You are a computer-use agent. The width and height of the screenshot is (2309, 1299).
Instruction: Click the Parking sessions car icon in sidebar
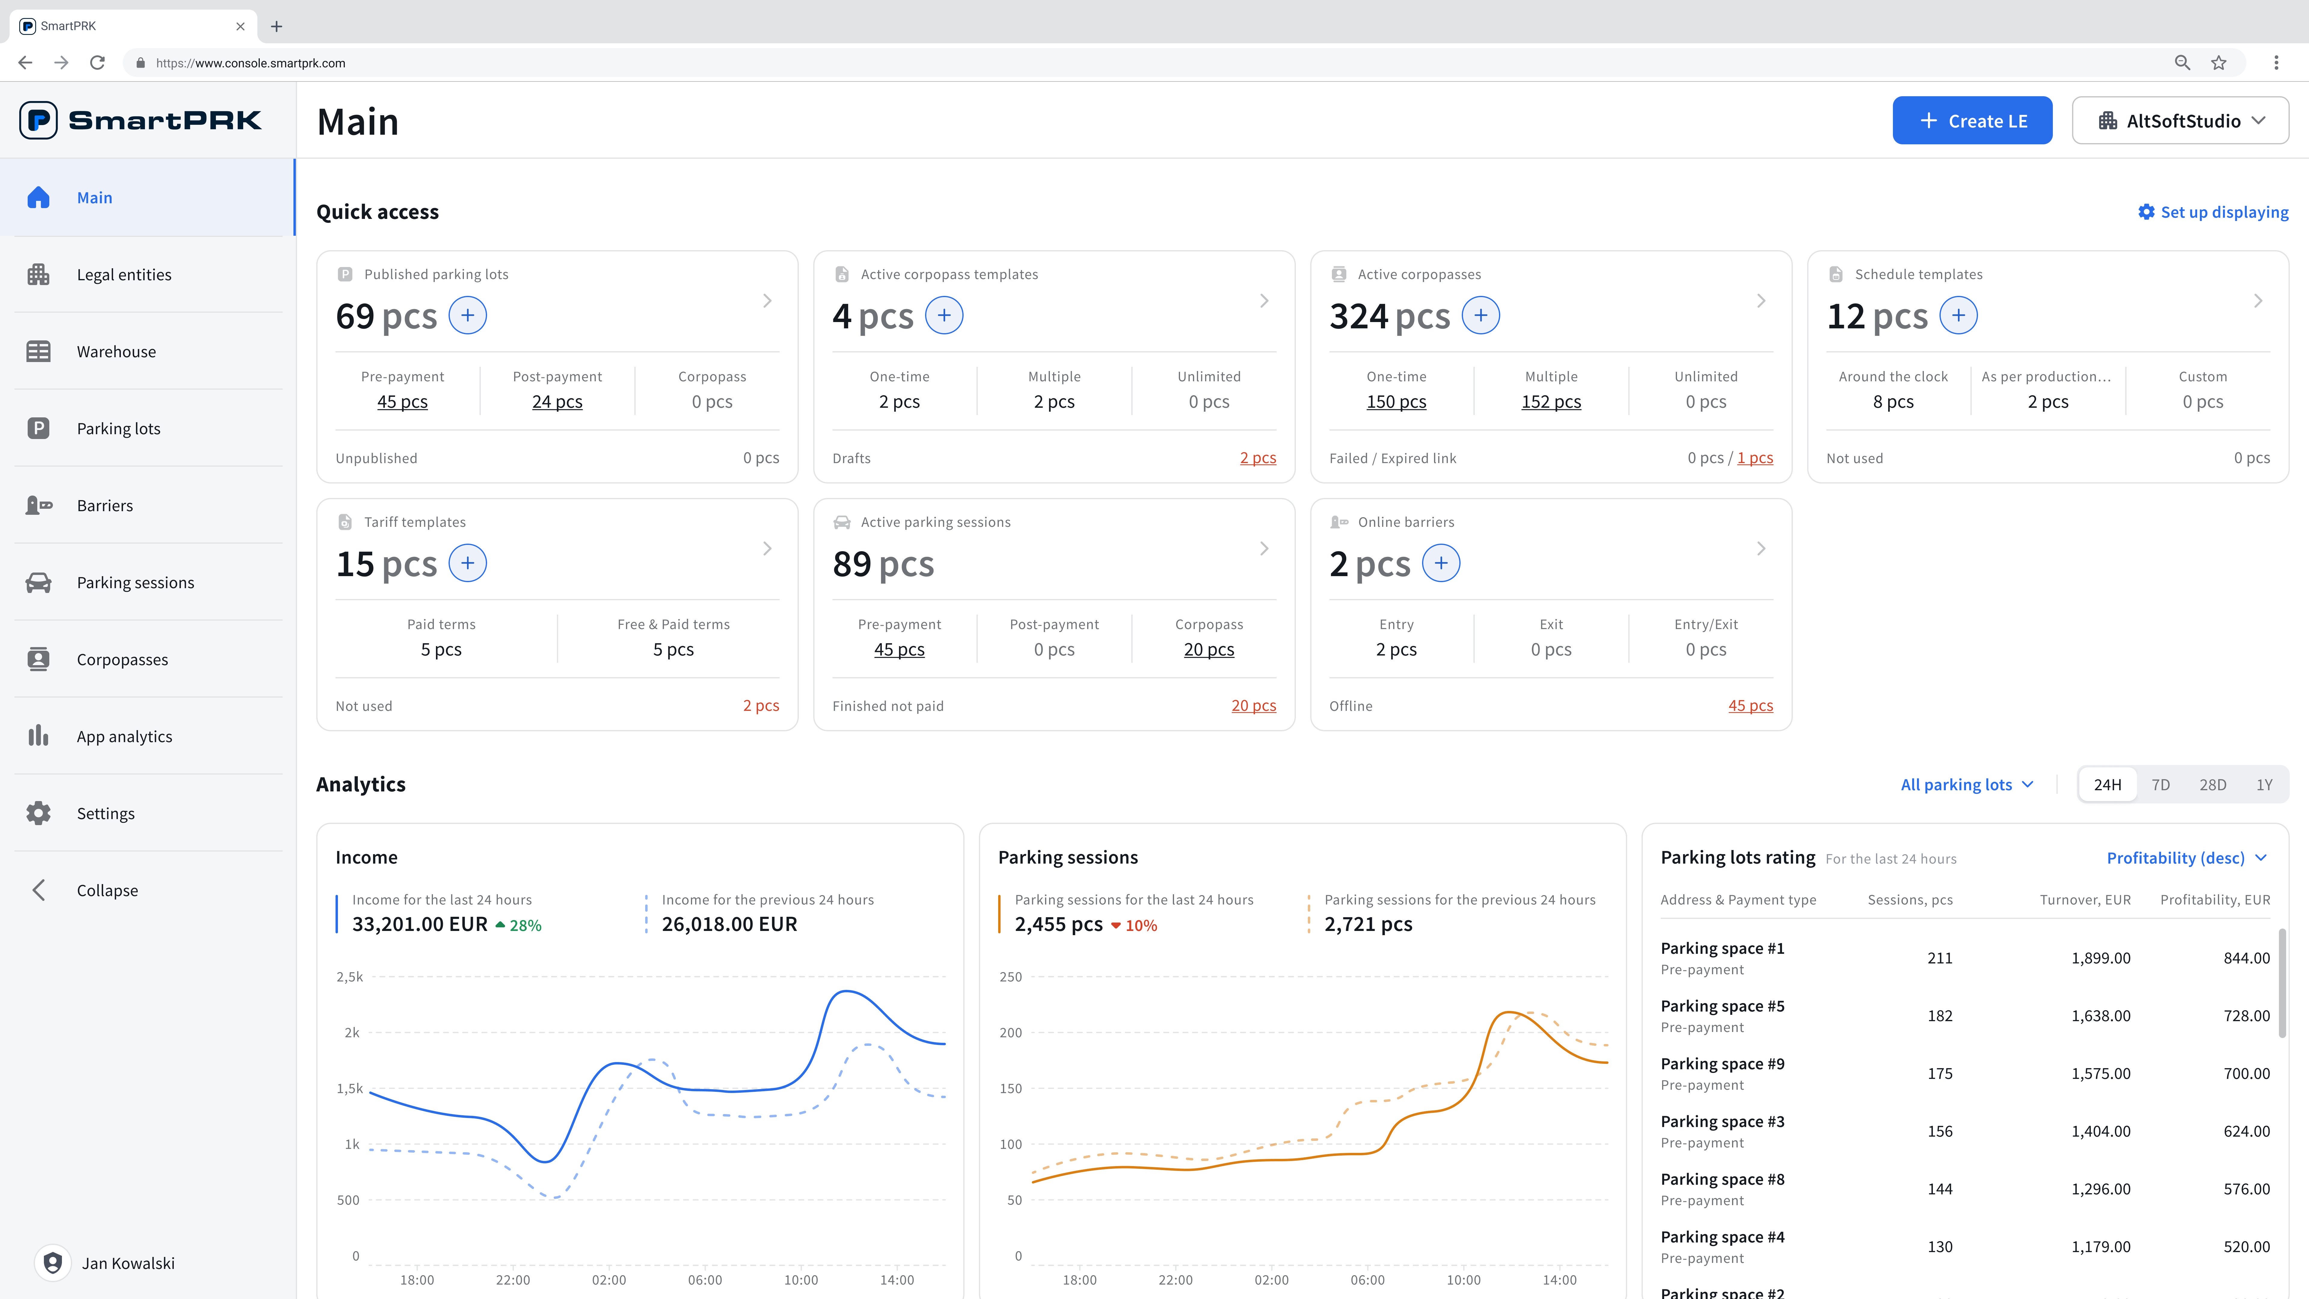tap(38, 583)
